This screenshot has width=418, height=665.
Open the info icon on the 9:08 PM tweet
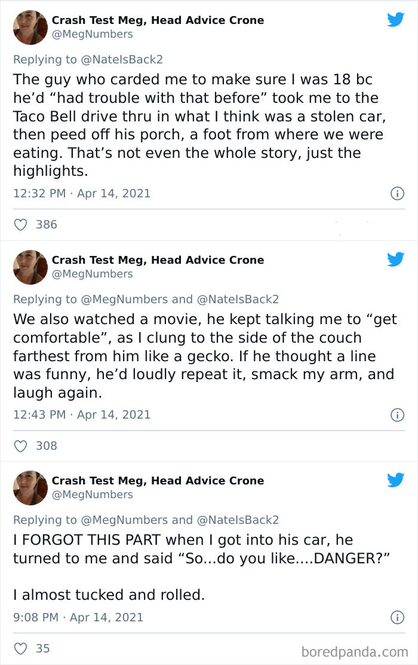[397, 617]
